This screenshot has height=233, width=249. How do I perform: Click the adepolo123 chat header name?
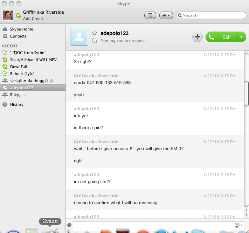[x=115, y=33]
